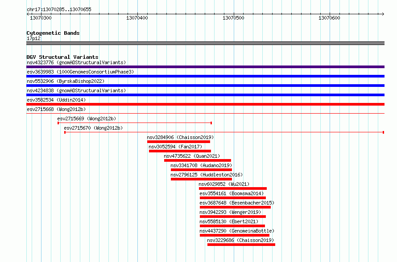Click ruler position 13070500

(x=233, y=18)
